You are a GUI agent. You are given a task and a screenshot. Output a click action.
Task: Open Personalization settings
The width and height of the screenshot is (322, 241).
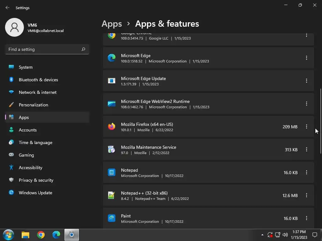coord(47,105)
